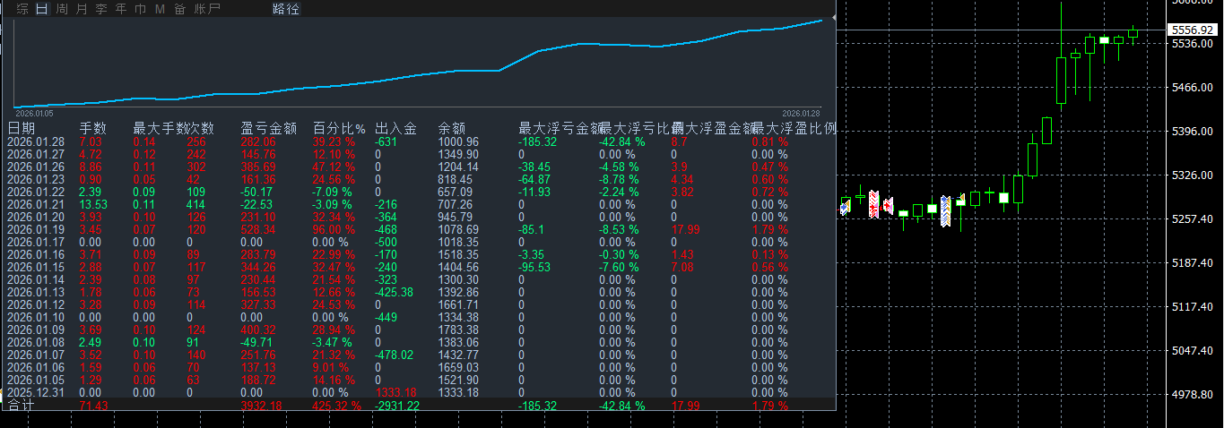Click price axis label 4978.80
The height and width of the screenshot is (428, 1224).
click(x=1191, y=394)
